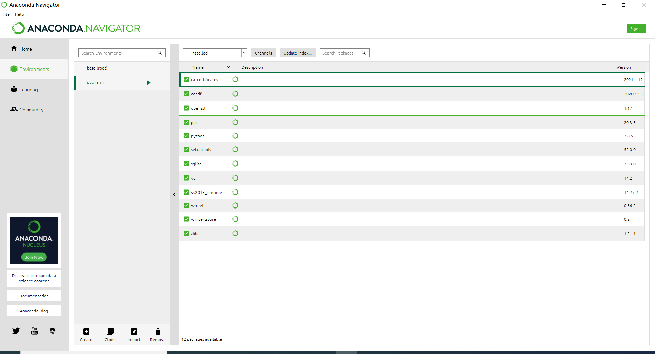Click Join Now on Nucleus banner

34,257
